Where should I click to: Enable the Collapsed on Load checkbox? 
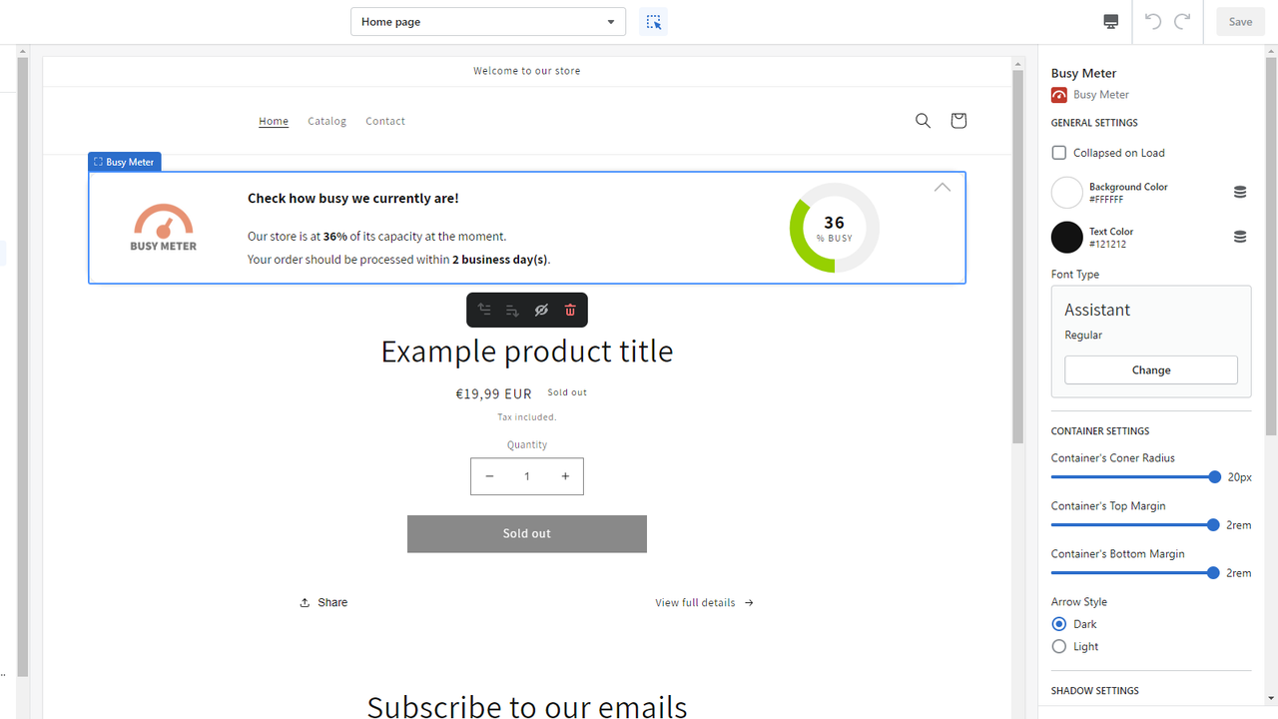point(1058,152)
